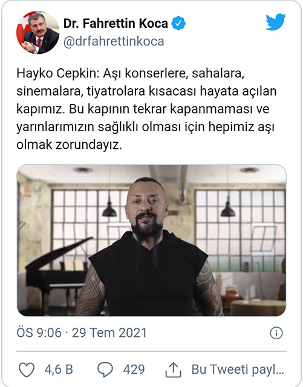Play the embedded Hayko Cepkin video
This screenshot has height=387, width=303.
pos(152,240)
